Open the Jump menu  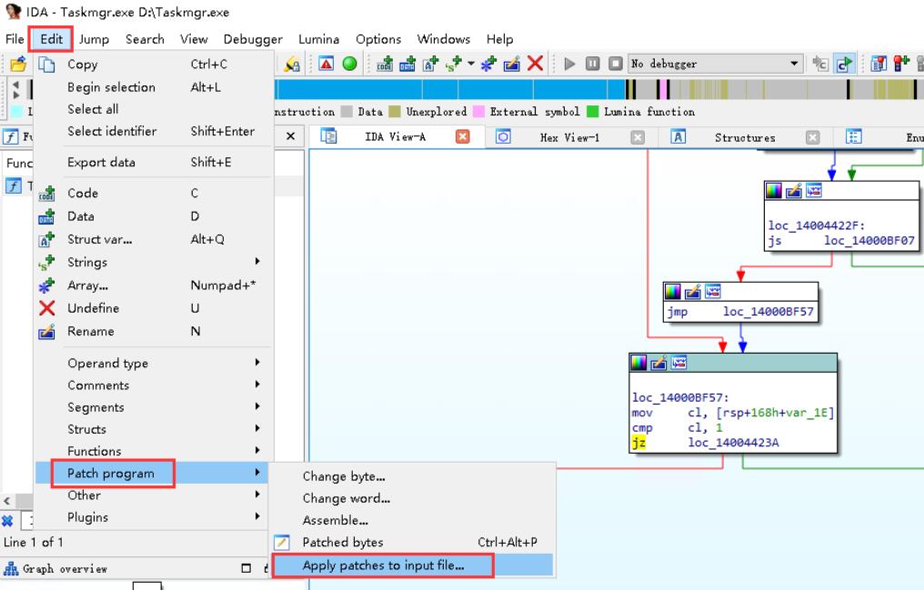[94, 39]
